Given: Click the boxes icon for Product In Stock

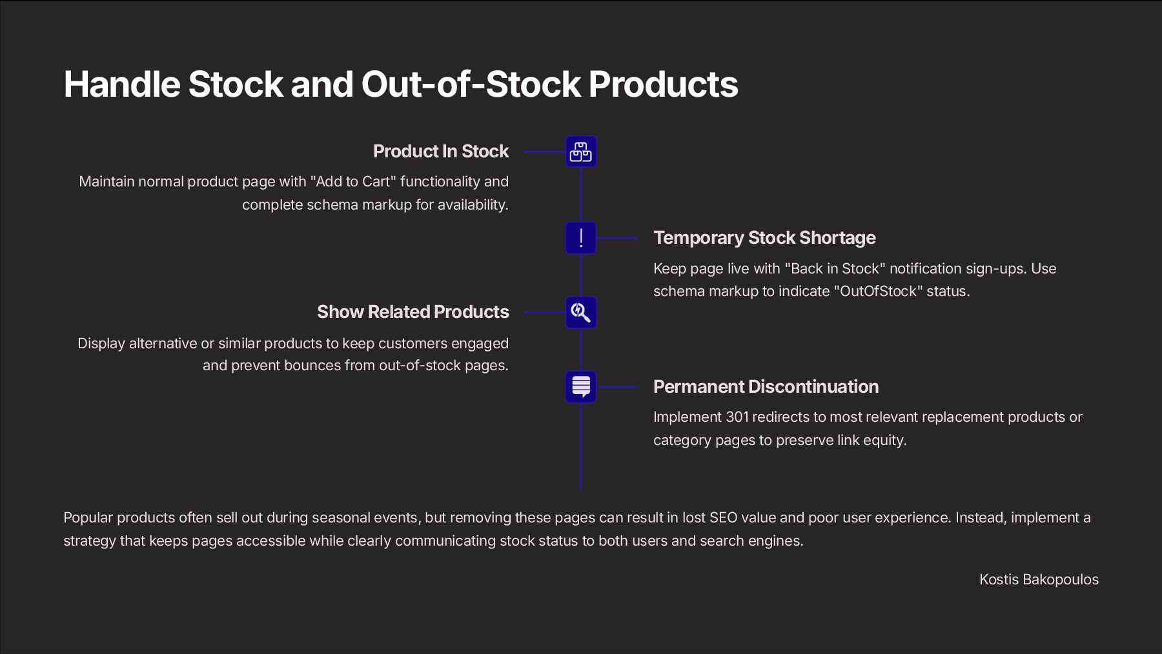Looking at the screenshot, I should [x=581, y=152].
